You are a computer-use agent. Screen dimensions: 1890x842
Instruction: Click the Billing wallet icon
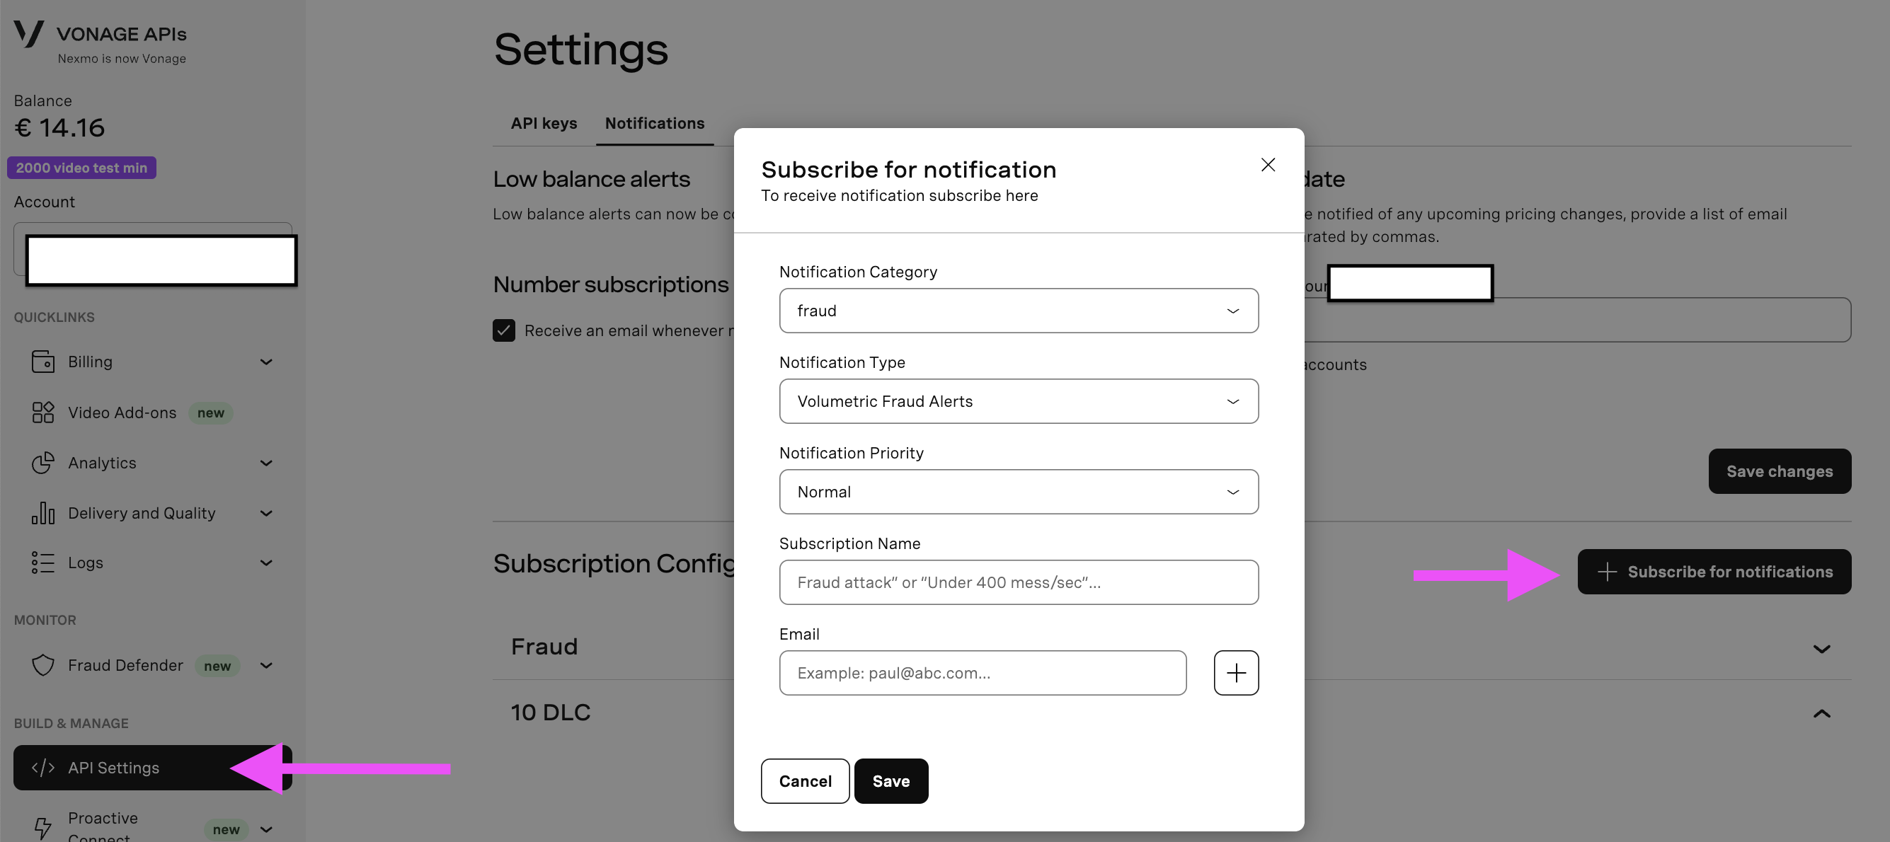click(x=42, y=362)
